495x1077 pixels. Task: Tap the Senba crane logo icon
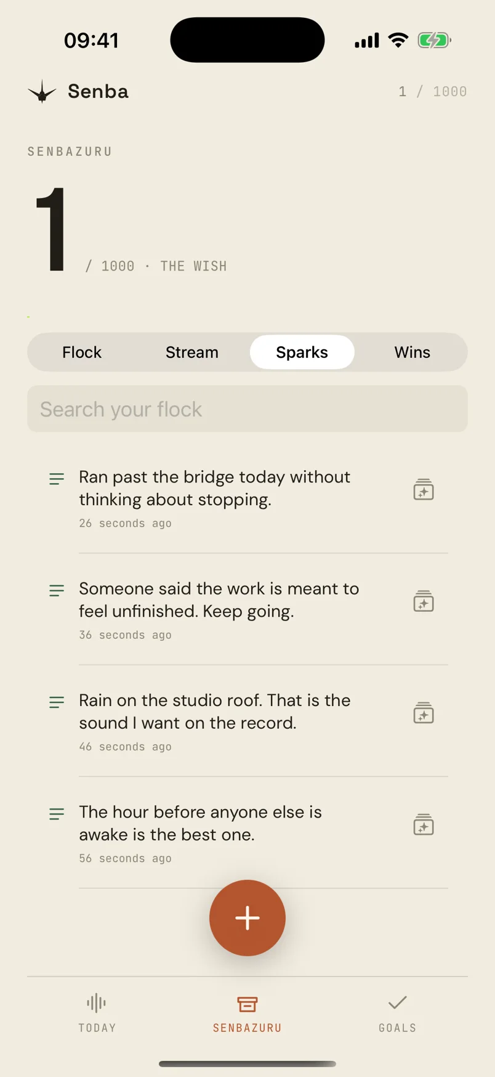coord(42,92)
